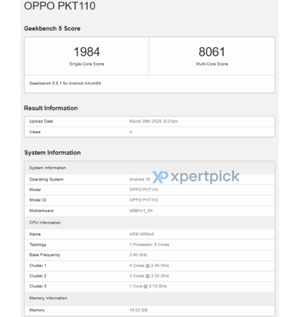The image size is (298, 317).
Task: Click the OPPO PKT110 page title
Action: pos(60,6)
